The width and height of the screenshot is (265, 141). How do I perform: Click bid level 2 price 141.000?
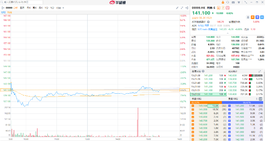point(203,110)
